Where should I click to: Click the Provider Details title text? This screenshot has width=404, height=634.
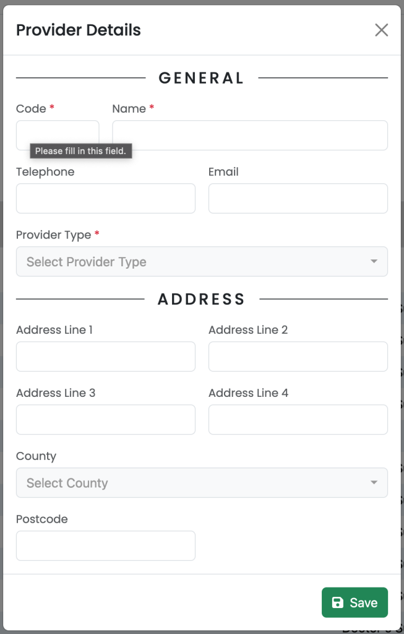coord(79,30)
